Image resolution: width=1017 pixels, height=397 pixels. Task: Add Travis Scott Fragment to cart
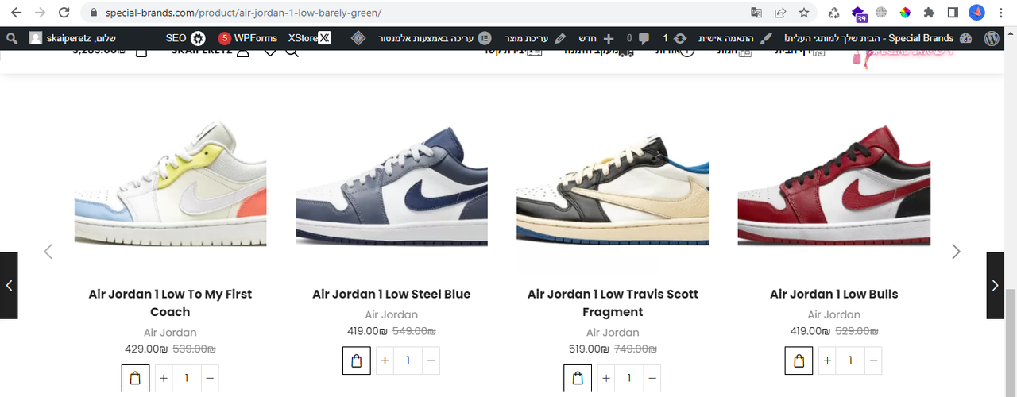578,378
